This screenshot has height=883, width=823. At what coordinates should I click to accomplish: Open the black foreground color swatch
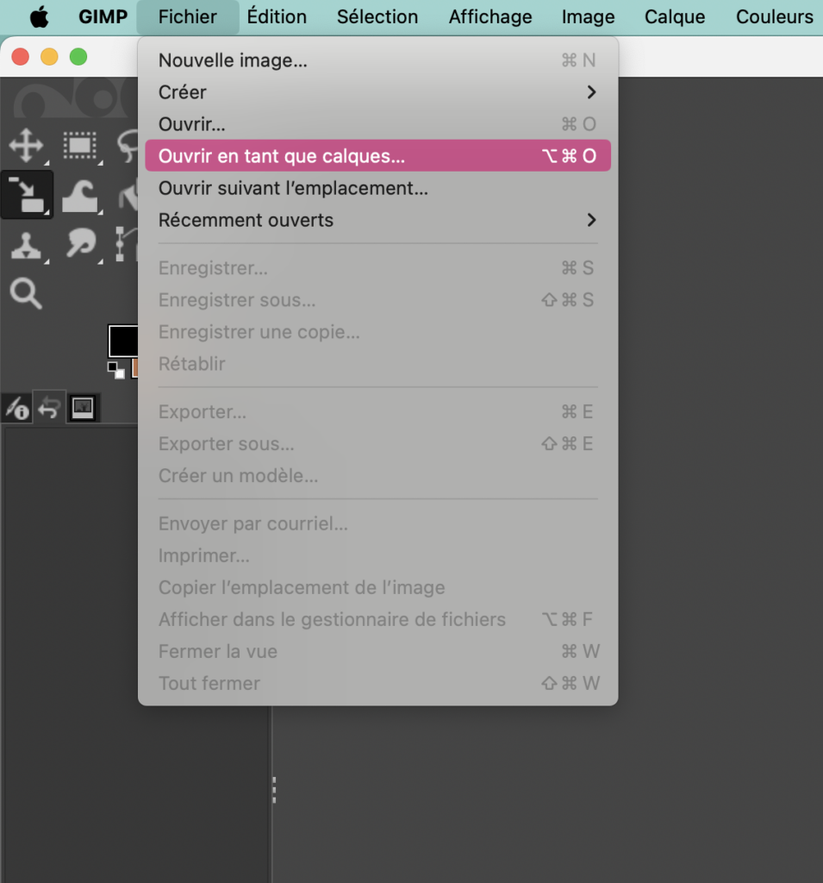pyautogui.click(x=122, y=340)
